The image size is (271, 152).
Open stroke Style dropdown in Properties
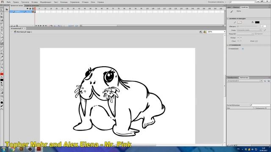pyautogui.click(x=249, y=30)
